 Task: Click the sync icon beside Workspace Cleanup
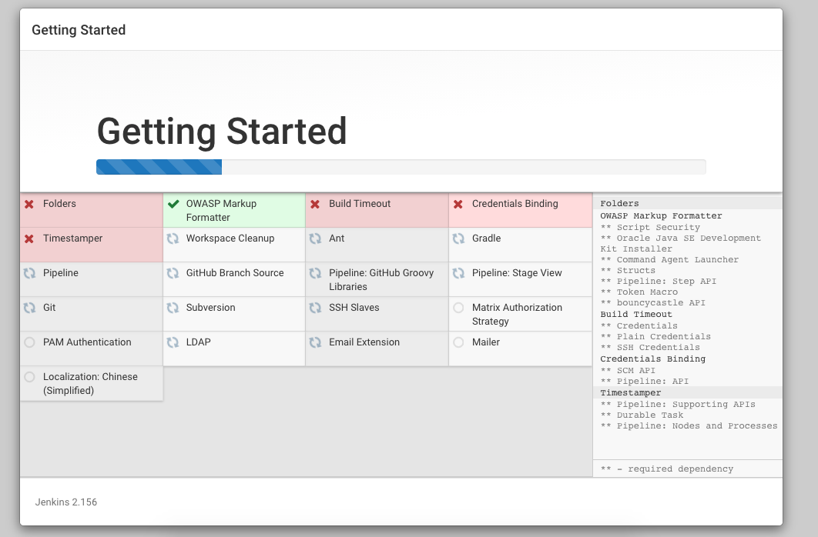coord(173,238)
